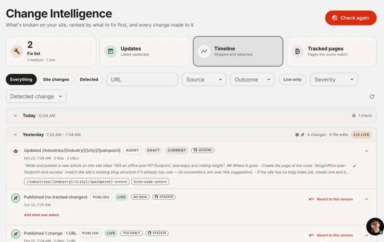Select the Everything filter pill

tap(21, 79)
